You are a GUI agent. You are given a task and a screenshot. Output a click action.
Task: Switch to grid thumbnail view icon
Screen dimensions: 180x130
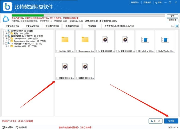click(177, 26)
